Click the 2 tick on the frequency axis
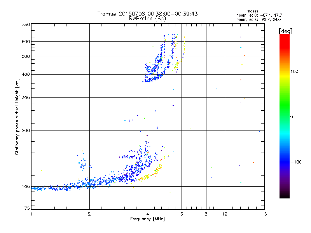Screen dimensions: 311x233 pos(89,214)
